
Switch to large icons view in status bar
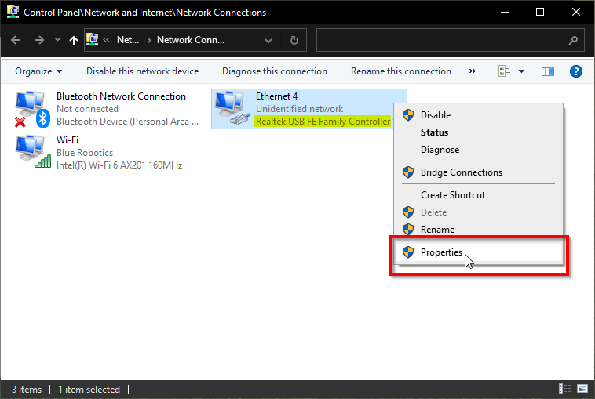coord(582,389)
